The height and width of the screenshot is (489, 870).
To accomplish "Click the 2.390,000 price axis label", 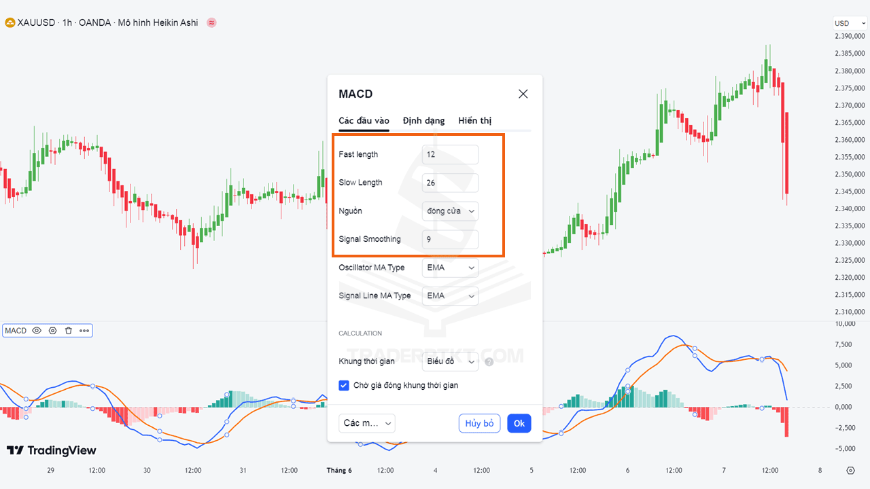I will [850, 36].
